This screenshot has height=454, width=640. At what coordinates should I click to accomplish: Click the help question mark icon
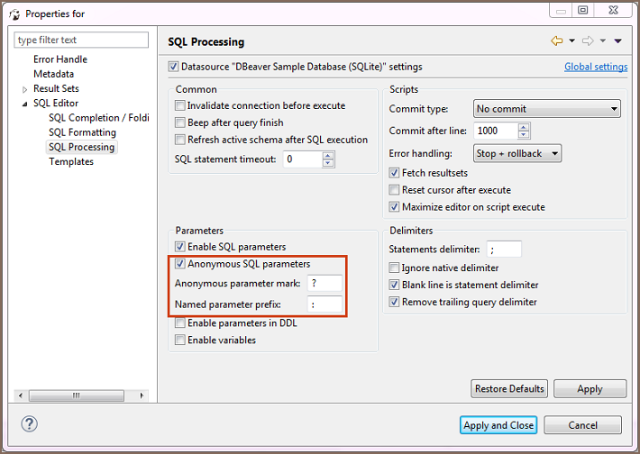pyautogui.click(x=29, y=424)
